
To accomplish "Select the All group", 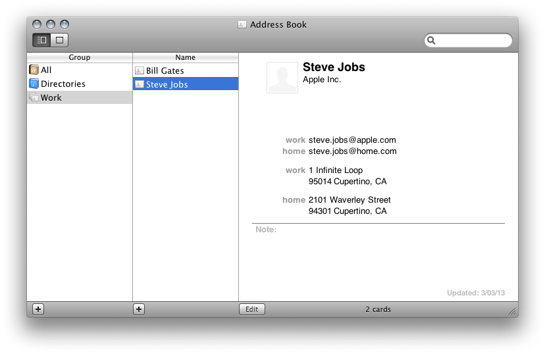I will 80,70.
